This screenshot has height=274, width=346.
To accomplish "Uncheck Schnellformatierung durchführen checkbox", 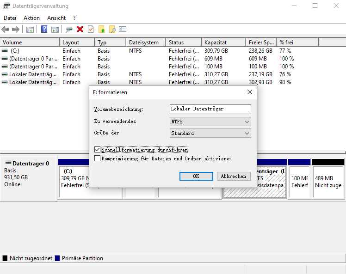I will pos(97,150).
